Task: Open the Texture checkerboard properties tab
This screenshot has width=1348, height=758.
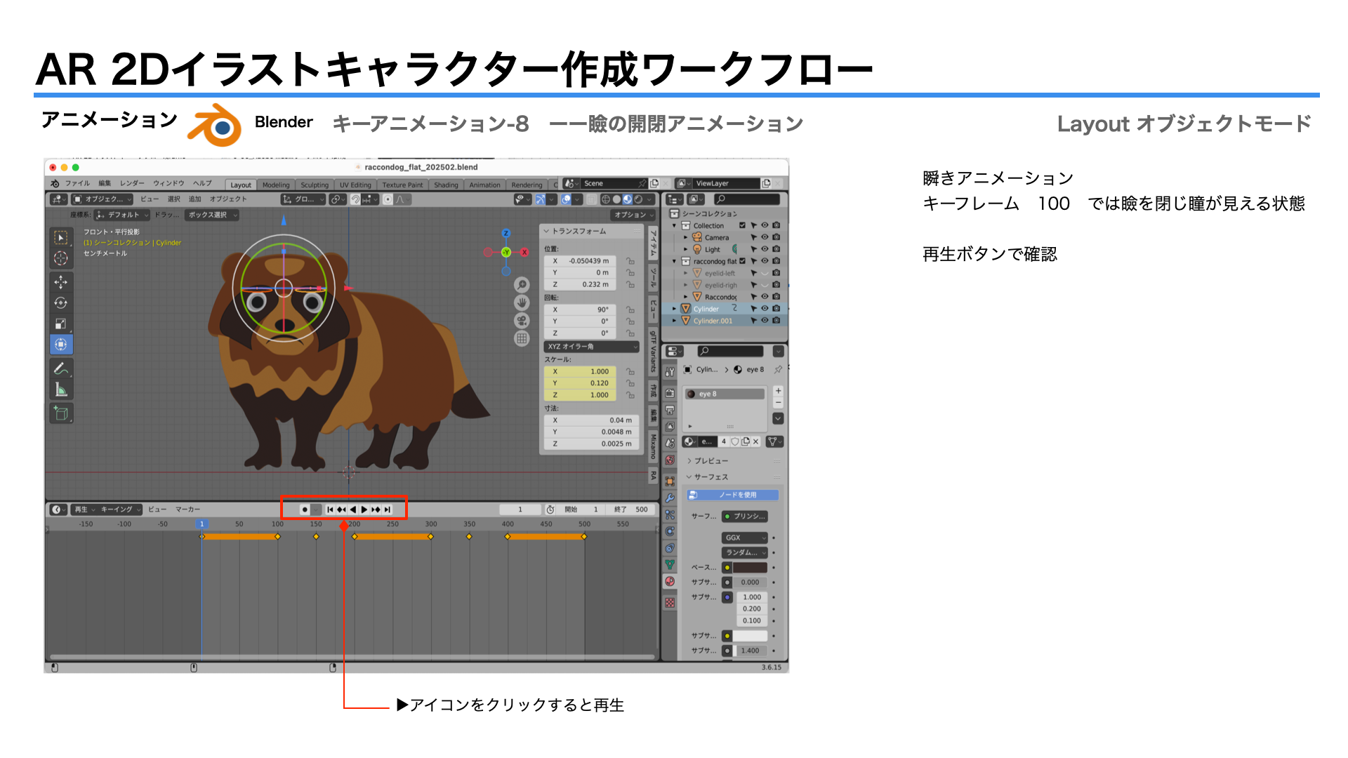Action: pos(670,603)
